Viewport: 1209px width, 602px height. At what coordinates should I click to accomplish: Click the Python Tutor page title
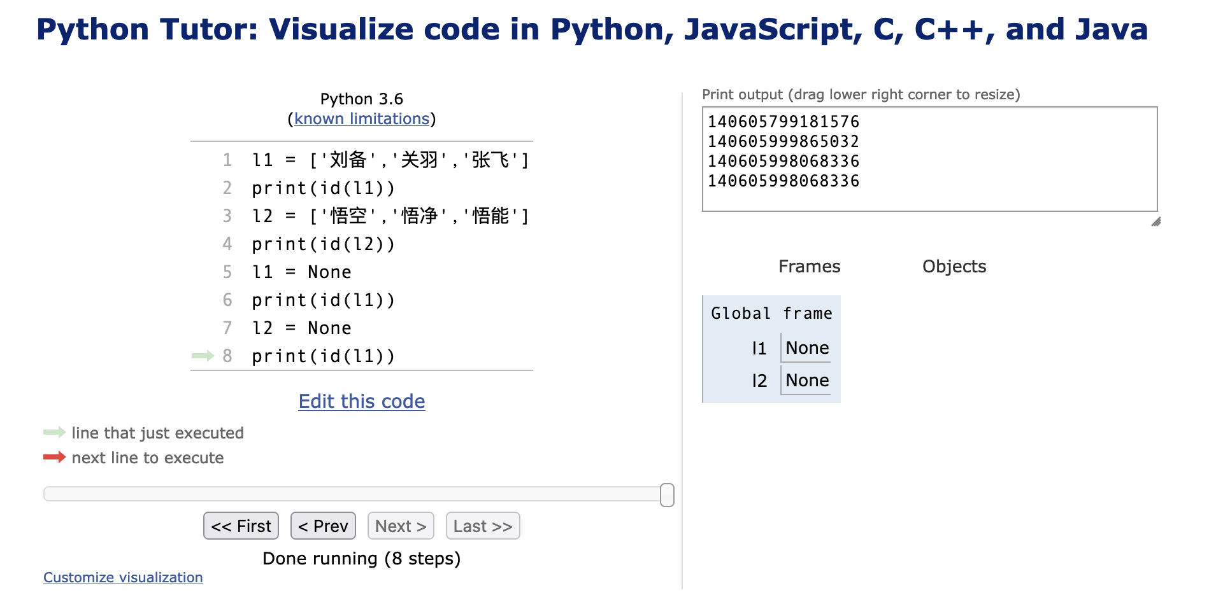[x=592, y=29]
